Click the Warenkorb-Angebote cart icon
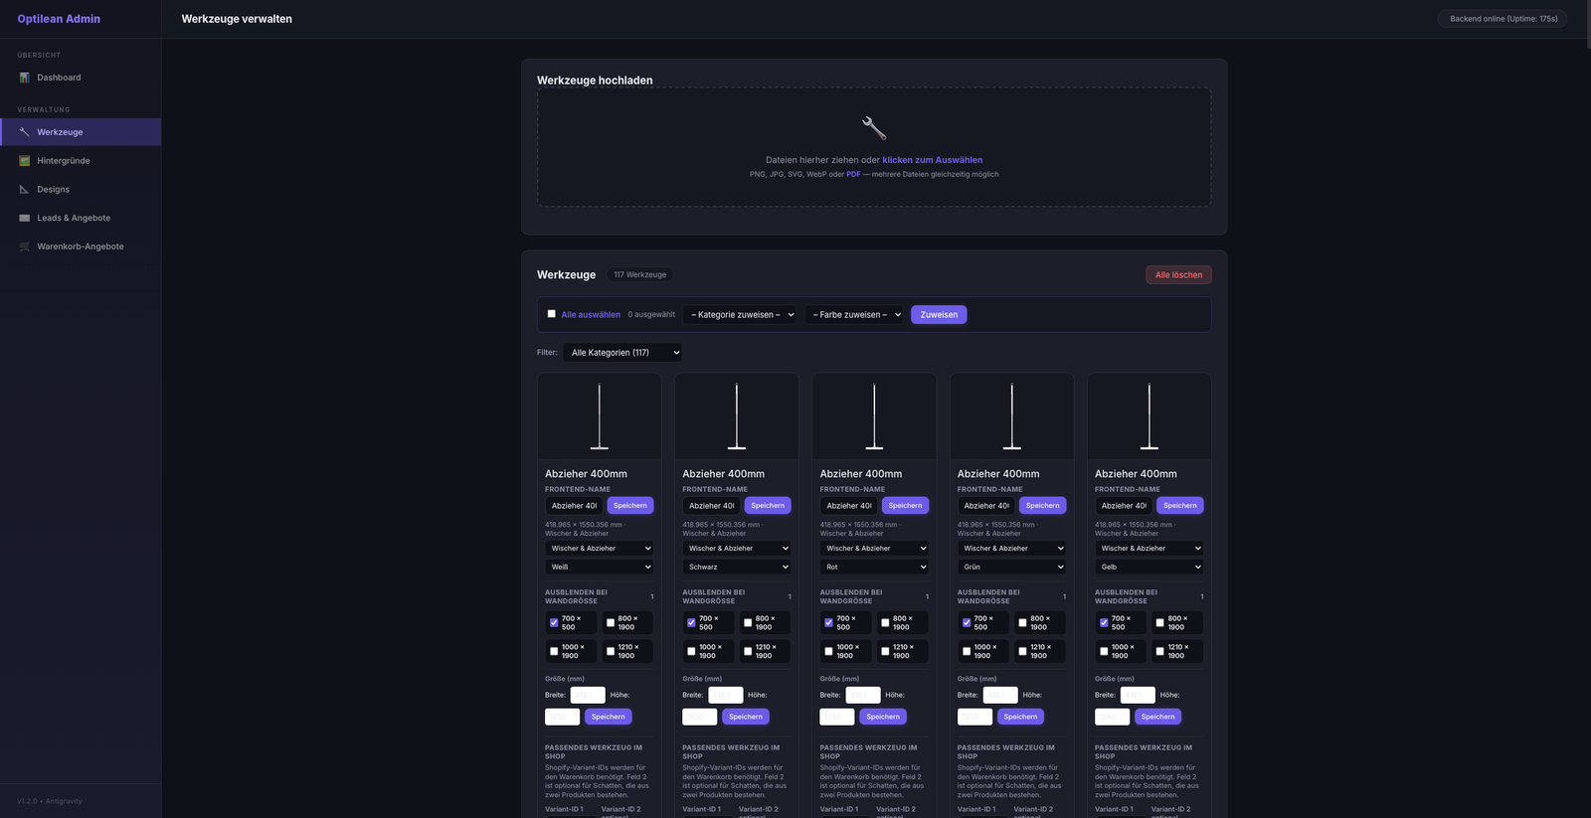 pos(25,246)
